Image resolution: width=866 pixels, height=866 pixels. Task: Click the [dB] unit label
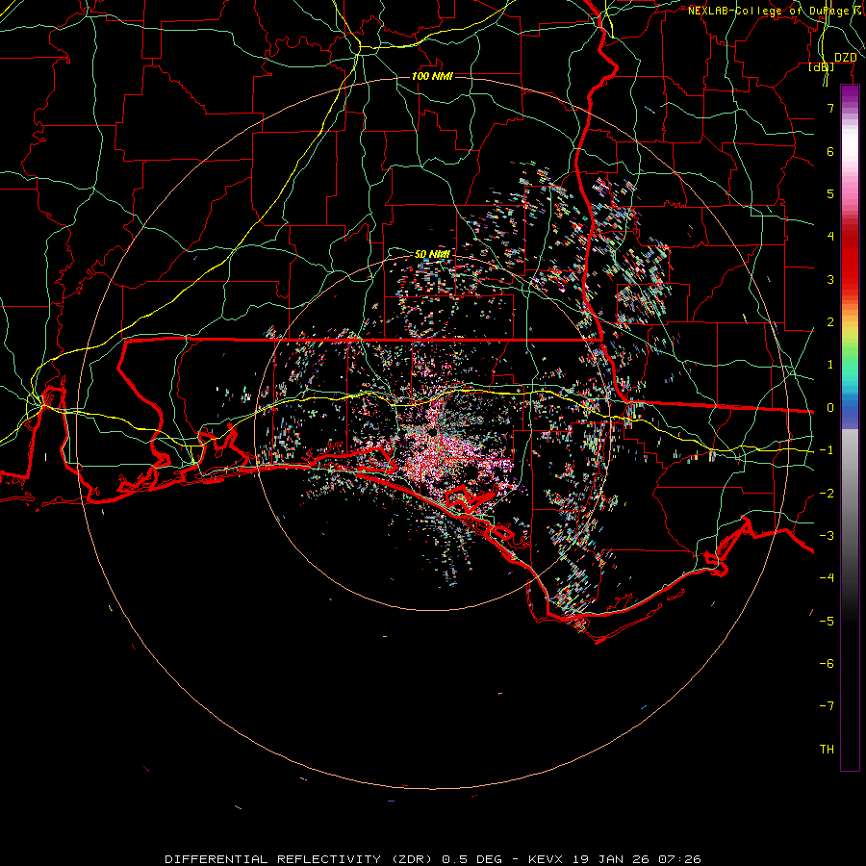coord(822,67)
